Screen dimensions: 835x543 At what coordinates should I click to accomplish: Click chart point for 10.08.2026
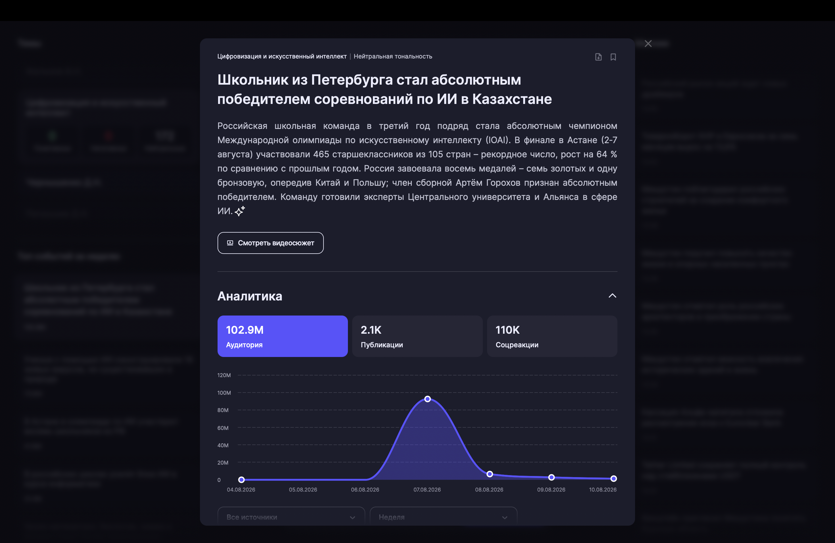click(x=613, y=479)
